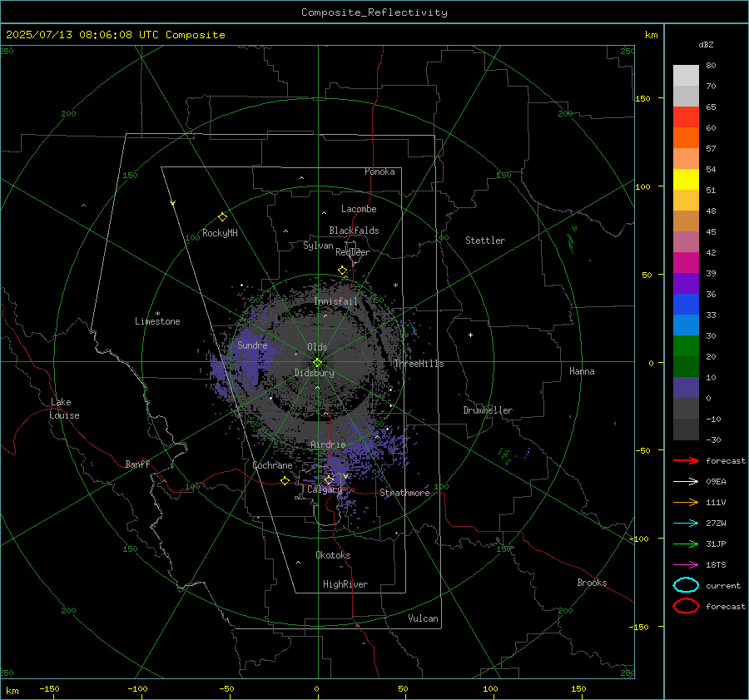This screenshot has height=700, width=749.
Task: Select the bright yellow 51–54 dBZ swatch
Action: point(686,180)
